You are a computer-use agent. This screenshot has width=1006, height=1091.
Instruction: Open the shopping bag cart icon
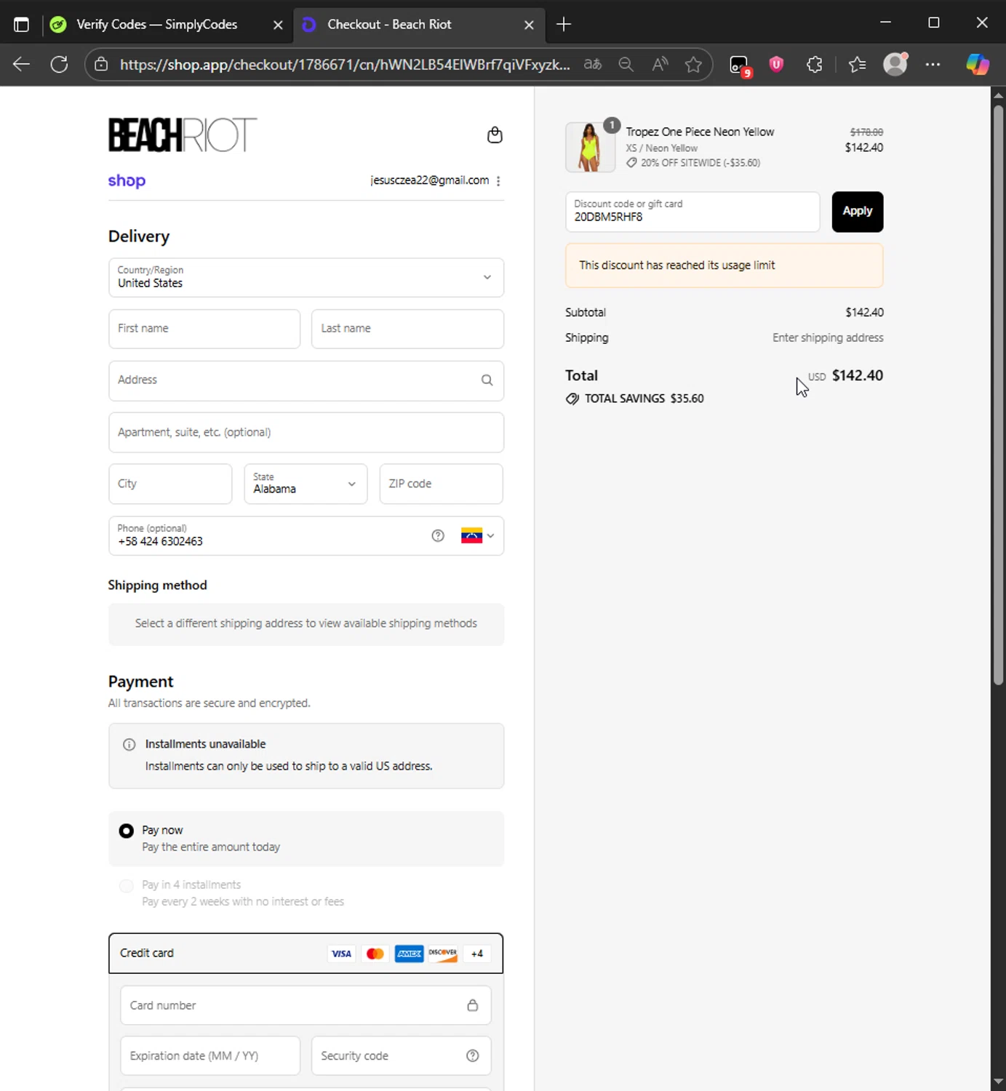[495, 135]
